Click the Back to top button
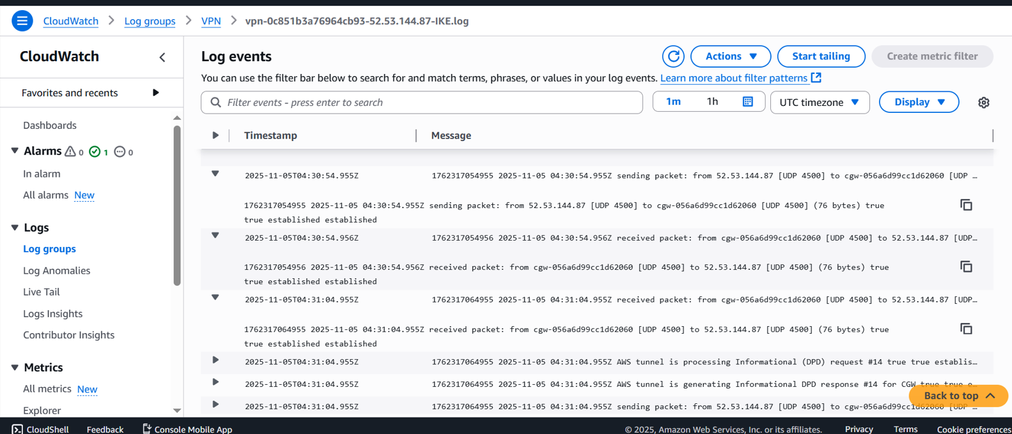 pyautogui.click(x=958, y=396)
